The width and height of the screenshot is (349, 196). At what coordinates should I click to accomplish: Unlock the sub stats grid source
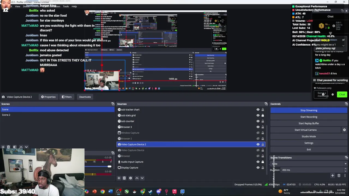(x=263, y=115)
